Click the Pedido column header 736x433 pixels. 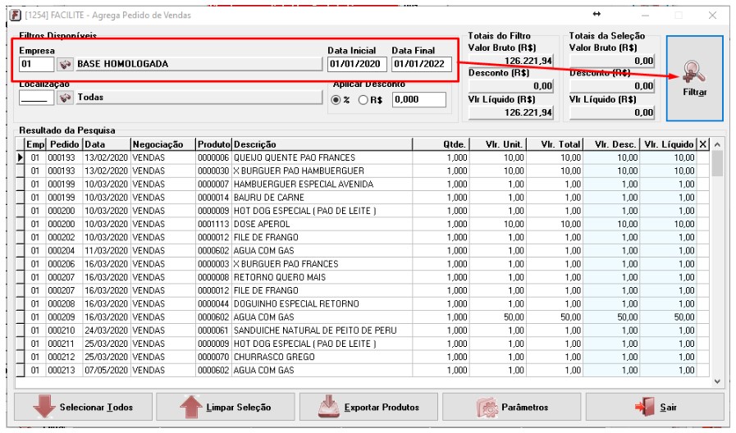pyautogui.click(x=64, y=144)
